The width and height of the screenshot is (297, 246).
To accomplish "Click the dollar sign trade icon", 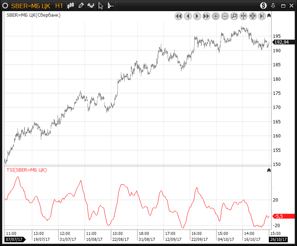I will coord(263,6).
